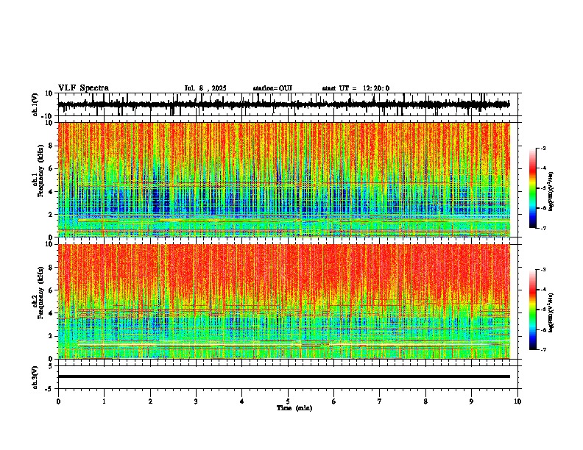This screenshot has height=450, width=583.
Task: Click time axis tick label '9'
Action: [x=471, y=401]
